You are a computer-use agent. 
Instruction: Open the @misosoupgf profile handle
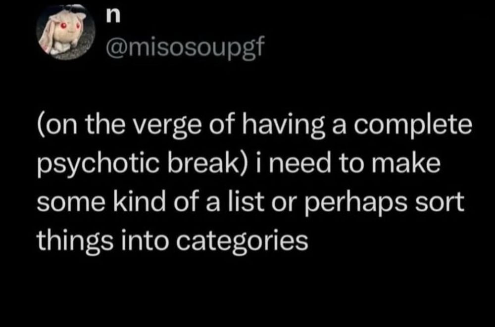pyautogui.click(x=184, y=47)
